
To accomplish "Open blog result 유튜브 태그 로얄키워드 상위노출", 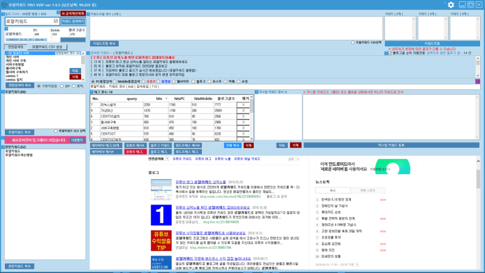I will coord(201,182).
